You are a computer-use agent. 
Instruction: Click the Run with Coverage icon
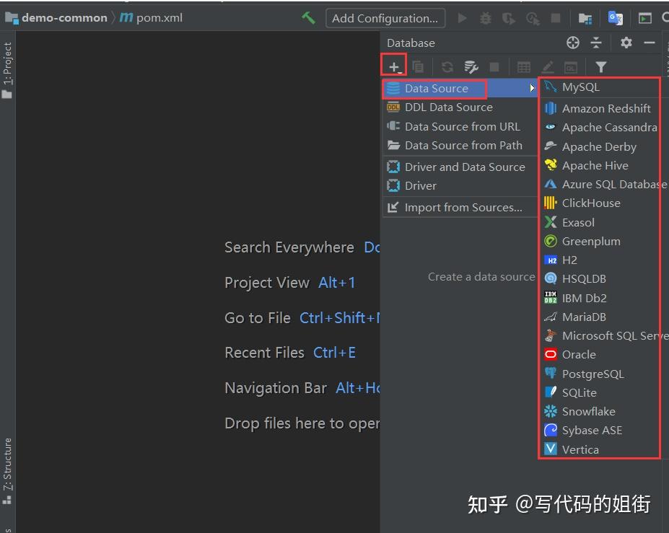(x=509, y=18)
